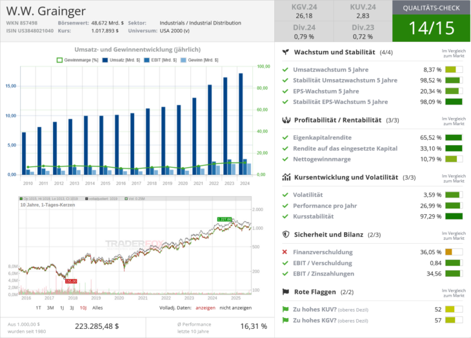Viewport: 471px width, 338px height.
Task: Click the Nettogewinnmarge comparison bar
Action: 454,159
